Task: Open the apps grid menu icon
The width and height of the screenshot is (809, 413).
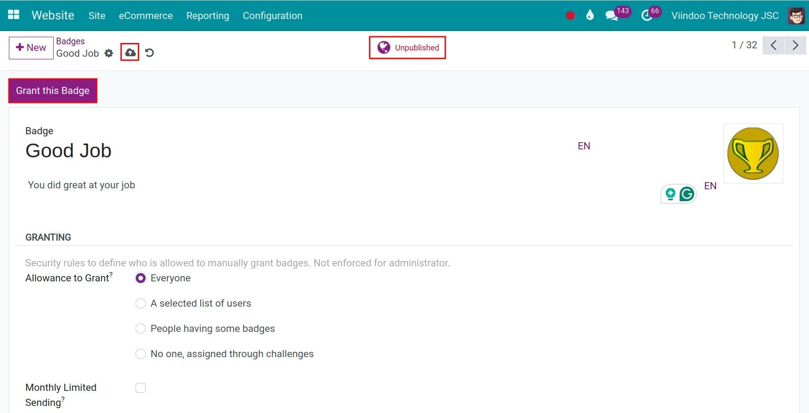Action: pos(14,15)
